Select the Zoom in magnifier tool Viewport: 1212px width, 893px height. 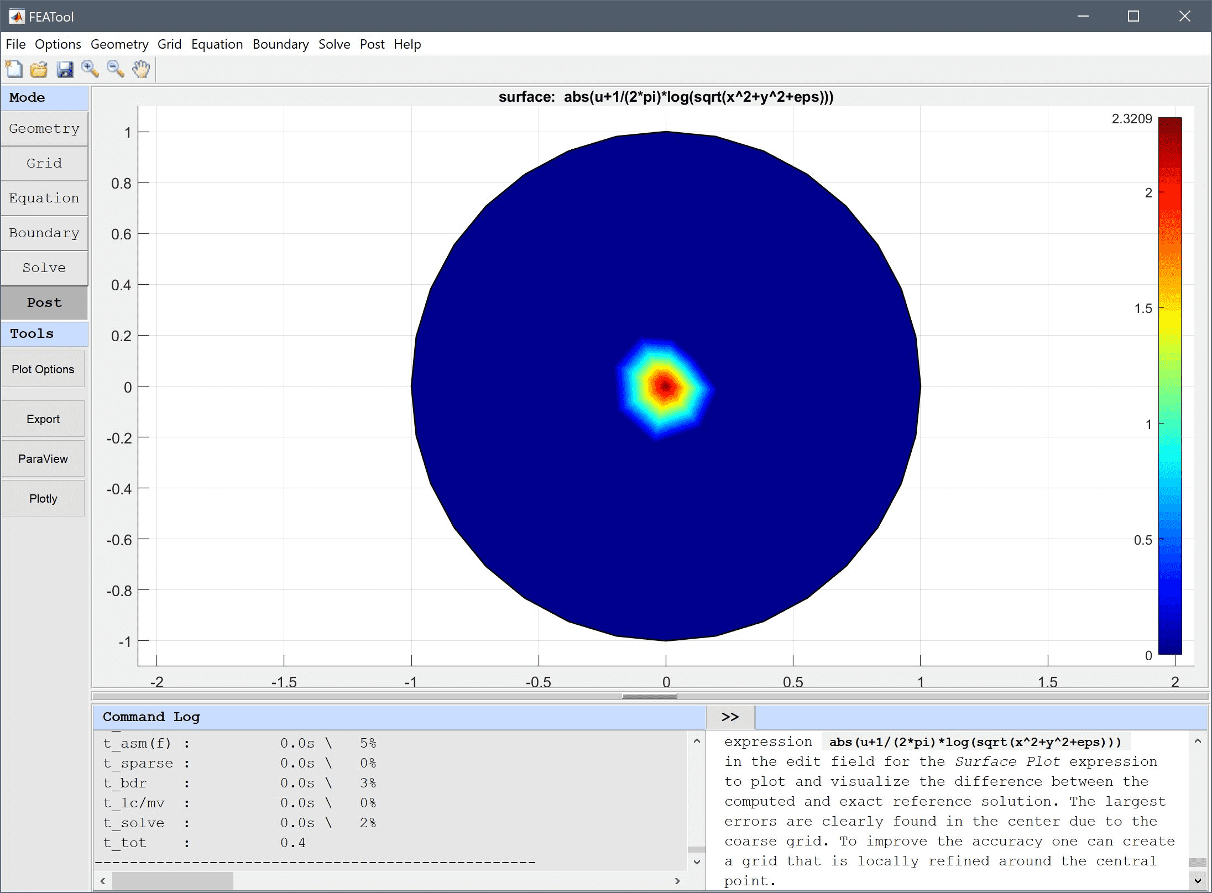pyautogui.click(x=90, y=69)
